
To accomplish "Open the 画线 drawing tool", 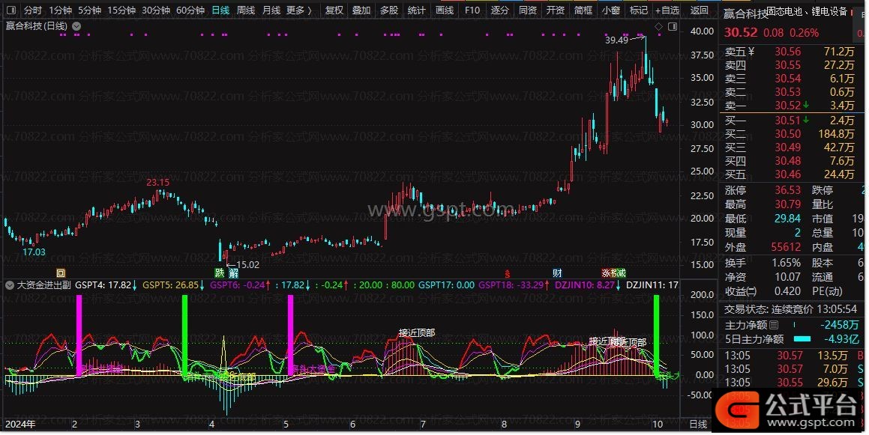I will pyautogui.click(x=445, y=10).
